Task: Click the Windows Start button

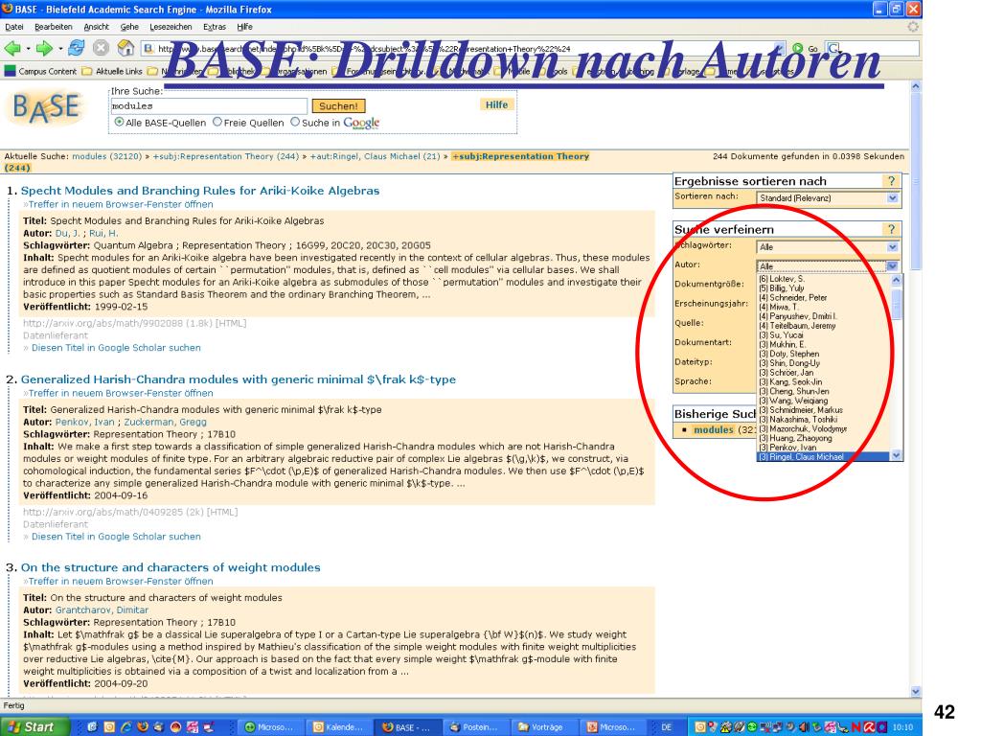Action: pyautogui.click(x=34, y=726)
